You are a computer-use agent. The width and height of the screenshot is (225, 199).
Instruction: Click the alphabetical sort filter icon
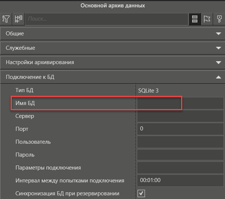6,19
